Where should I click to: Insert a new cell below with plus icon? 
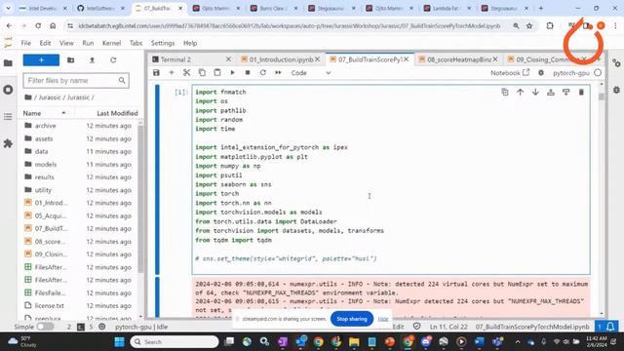[172, 73]
